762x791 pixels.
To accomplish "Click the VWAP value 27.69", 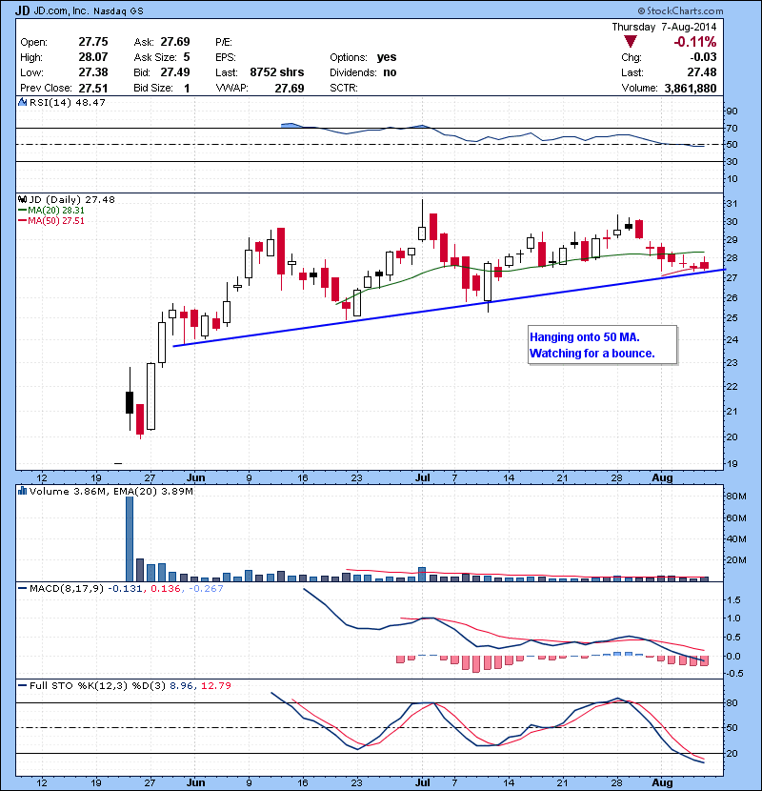I will point(289,88).
